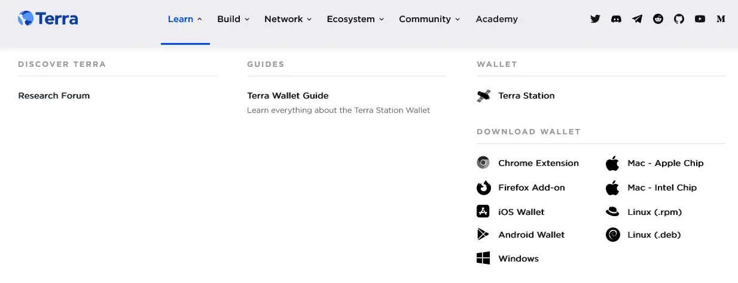This screenshot has height=283, width=738.
Task: Open the Research Forum link
Action: pos(54,96)
